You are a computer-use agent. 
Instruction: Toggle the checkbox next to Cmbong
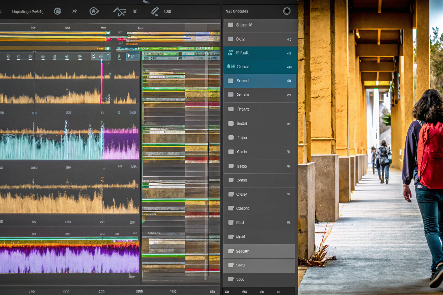[231, 208]
